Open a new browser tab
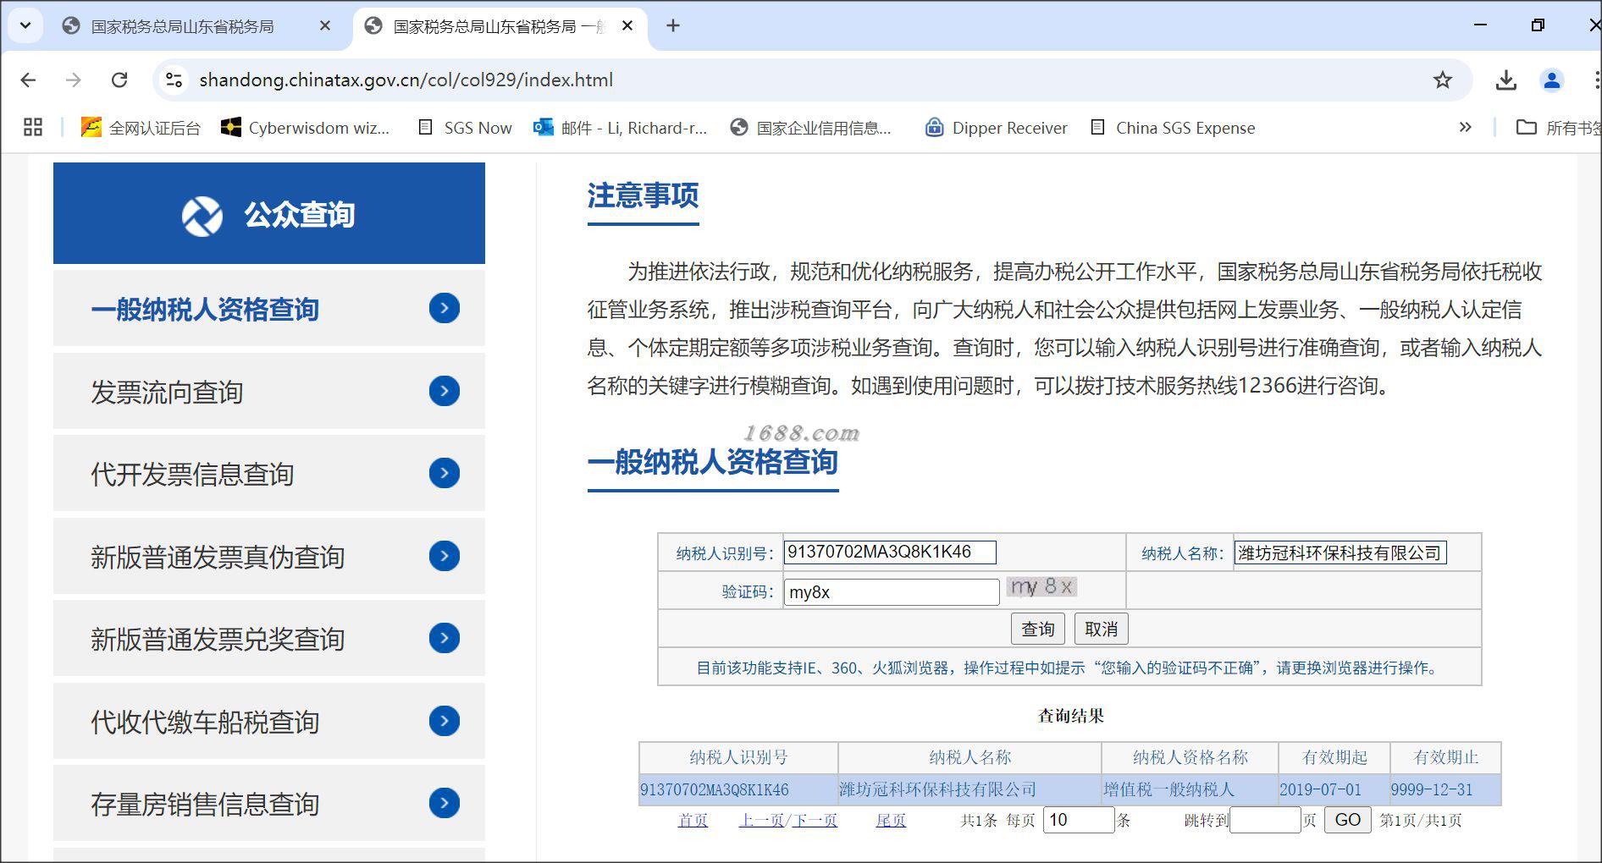The width and height of the screenshot is (1602, 863). (673, 26)
